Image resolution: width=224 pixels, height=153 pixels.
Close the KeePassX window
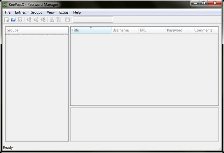(215, 3)
